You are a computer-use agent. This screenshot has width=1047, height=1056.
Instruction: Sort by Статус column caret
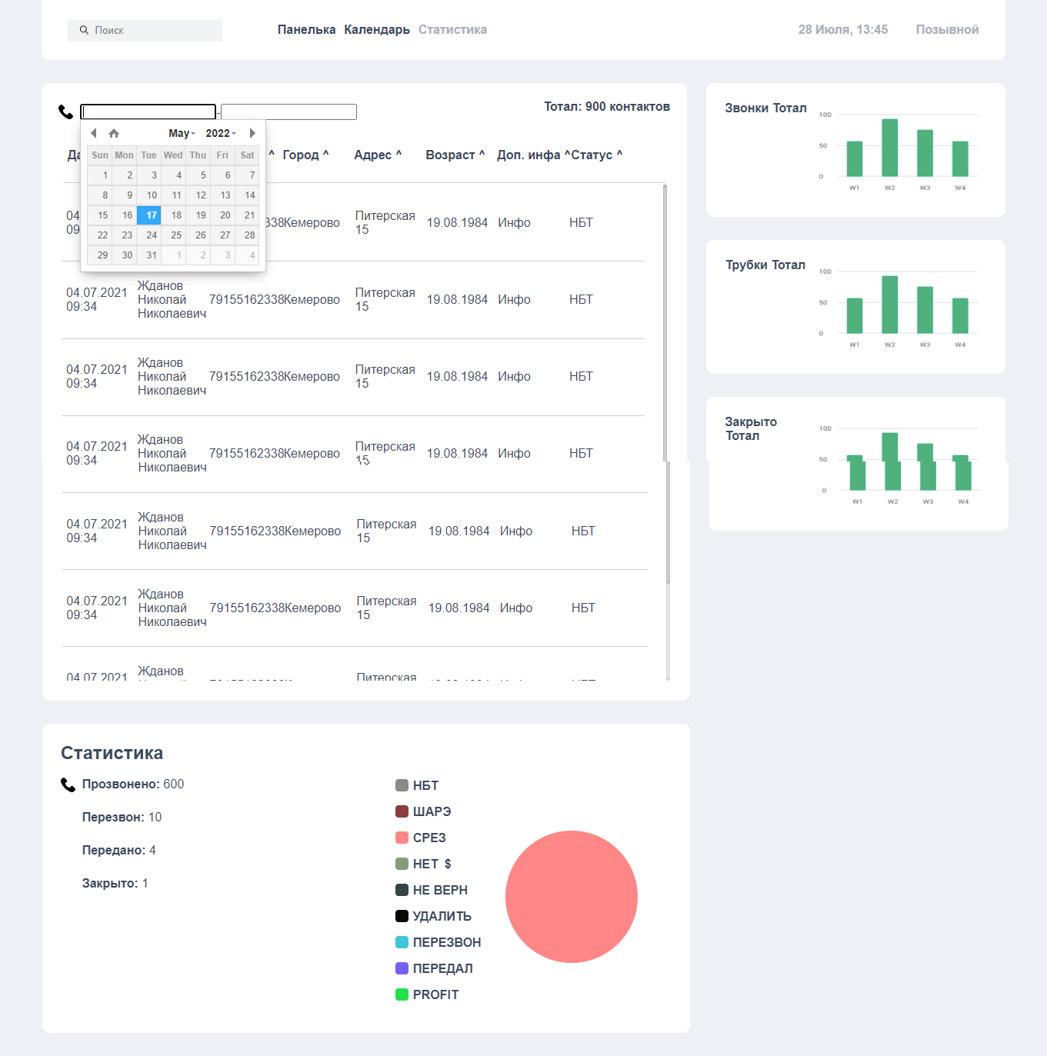pyautogui.click(x=619, y=154)
